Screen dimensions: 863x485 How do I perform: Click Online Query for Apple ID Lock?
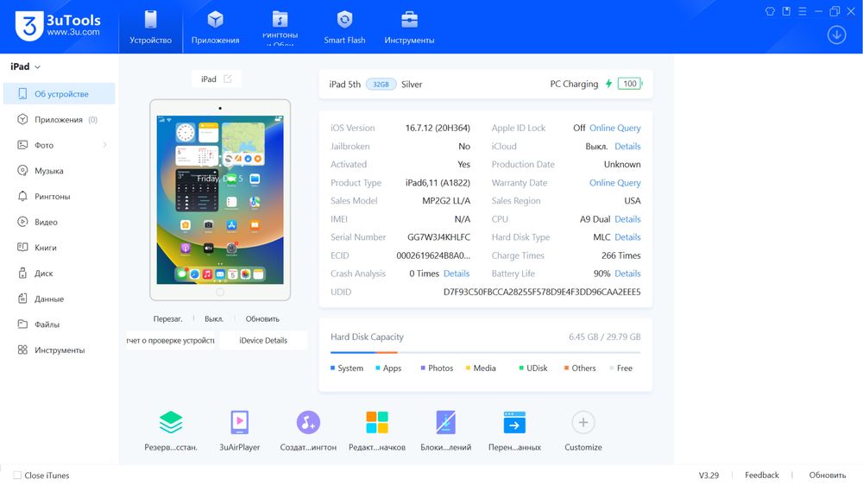click(614, 128)
